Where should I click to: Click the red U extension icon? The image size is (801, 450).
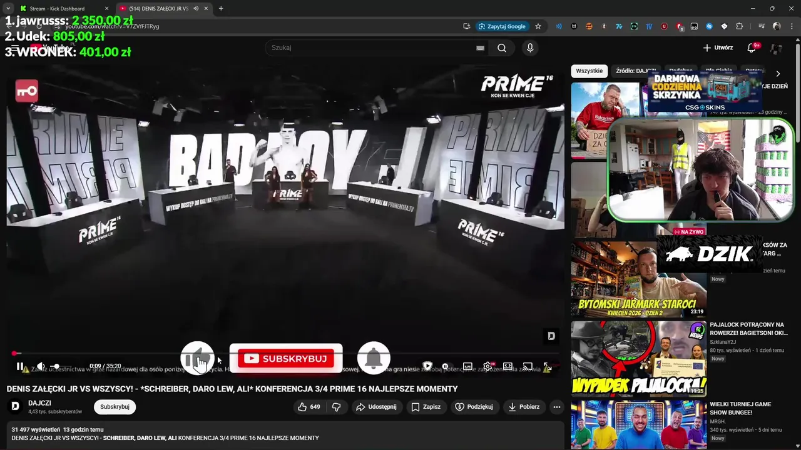[664, 26]
